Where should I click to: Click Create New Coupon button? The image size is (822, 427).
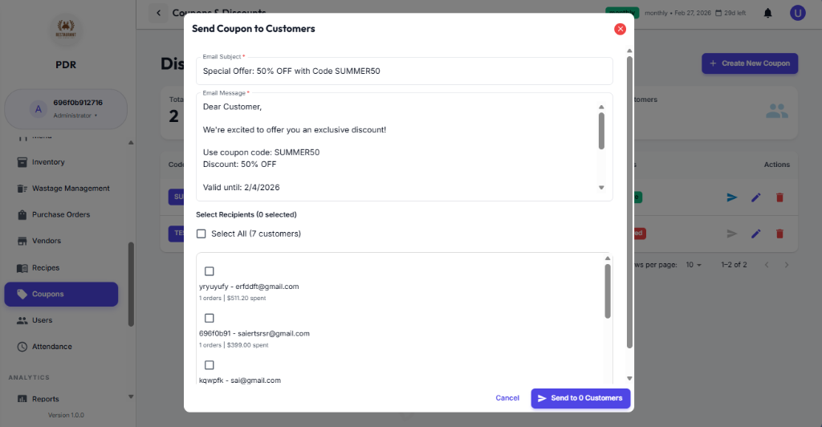750,63
